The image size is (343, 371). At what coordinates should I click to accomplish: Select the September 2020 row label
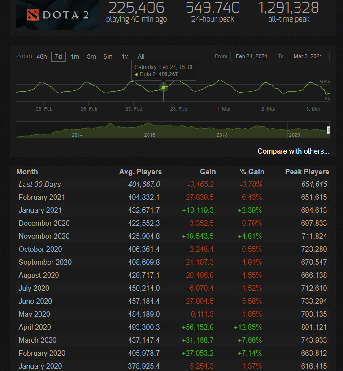(45, 263)
